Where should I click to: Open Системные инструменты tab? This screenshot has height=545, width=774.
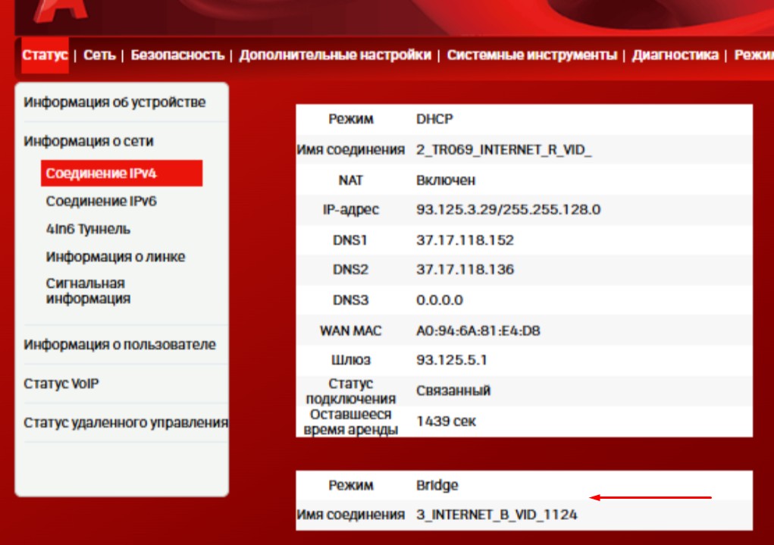click(x=531, y=55)
